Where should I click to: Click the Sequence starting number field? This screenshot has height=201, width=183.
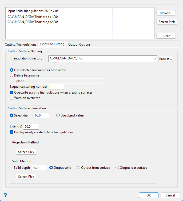(56, 87)
